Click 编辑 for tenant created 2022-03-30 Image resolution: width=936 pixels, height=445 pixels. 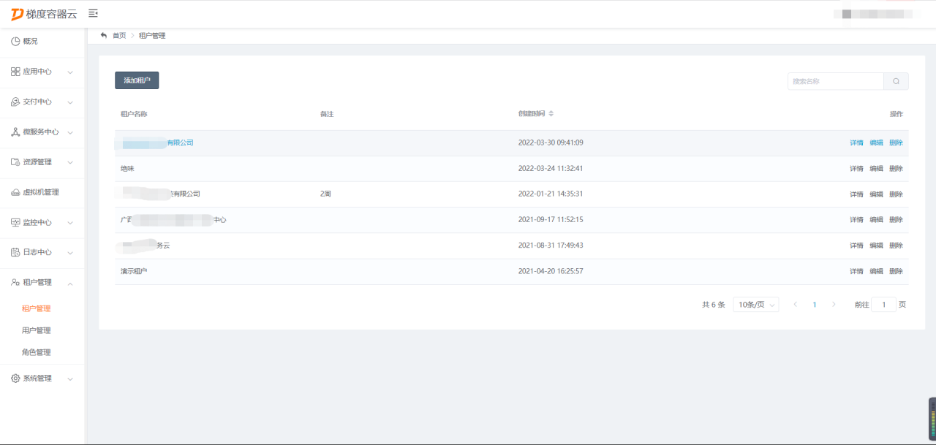tap(876, 142)
